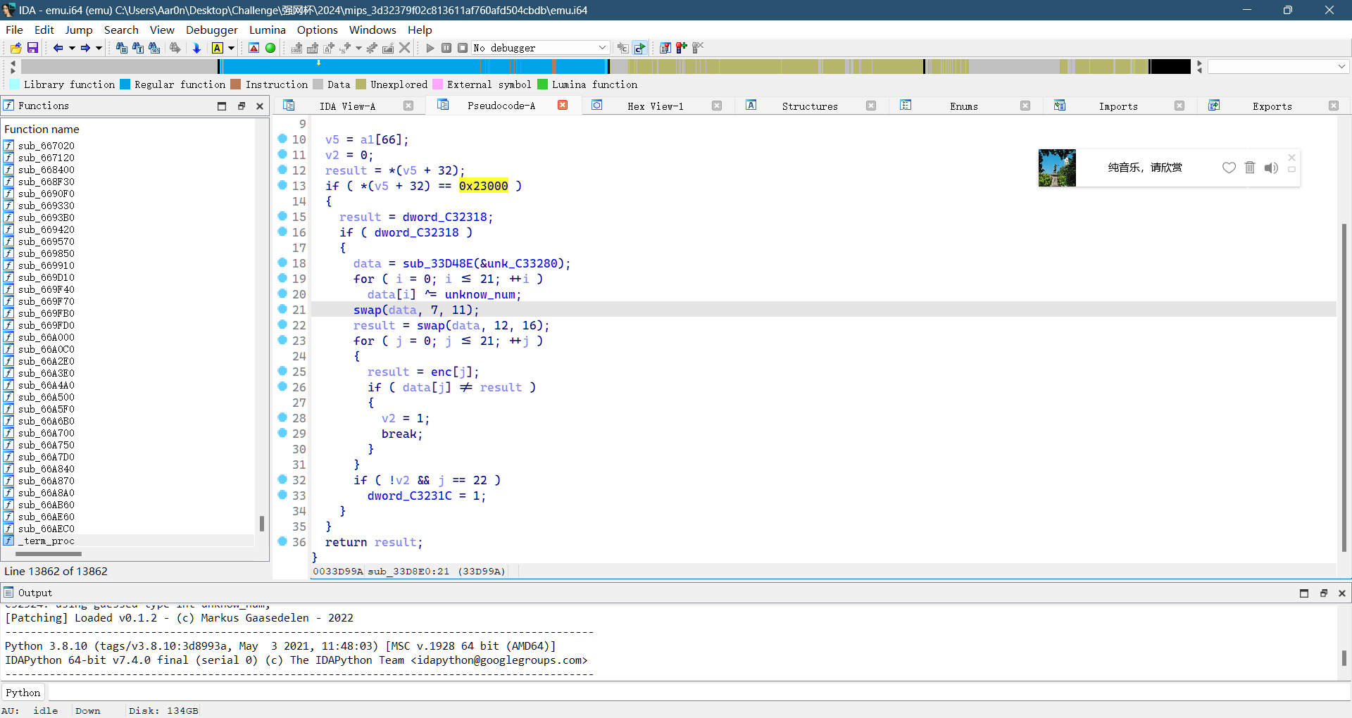The height and width of the screenshot is (718, 1352).
Task: Toggle breakpoint dot on line 36
Action: click(282, 541)
